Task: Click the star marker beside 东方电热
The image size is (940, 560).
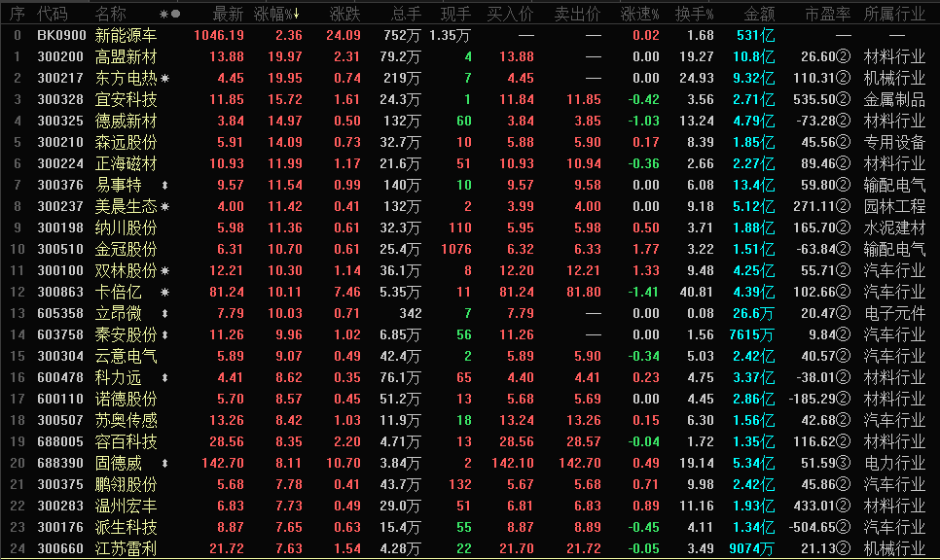Action: pyautogui.click(x=164, y=79)
